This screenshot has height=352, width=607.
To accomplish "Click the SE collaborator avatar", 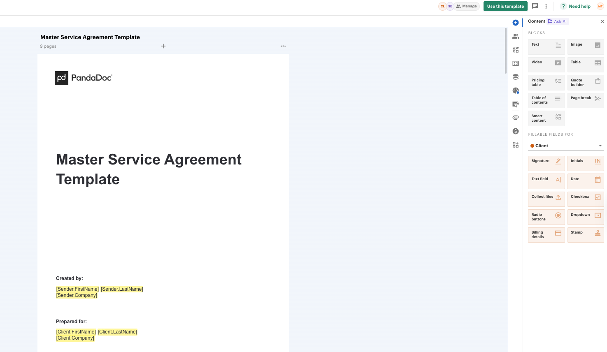I will (x=450, y=6).
